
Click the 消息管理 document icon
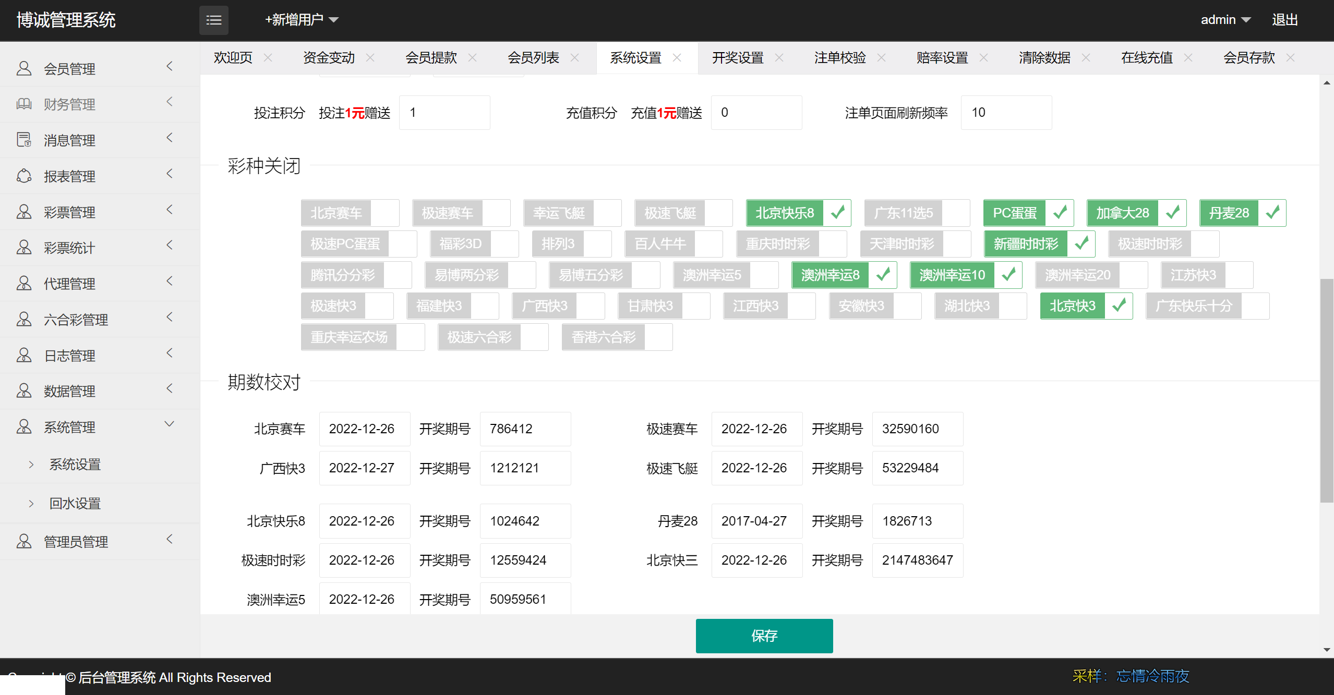pyautogui.click(x=24, y=140)
